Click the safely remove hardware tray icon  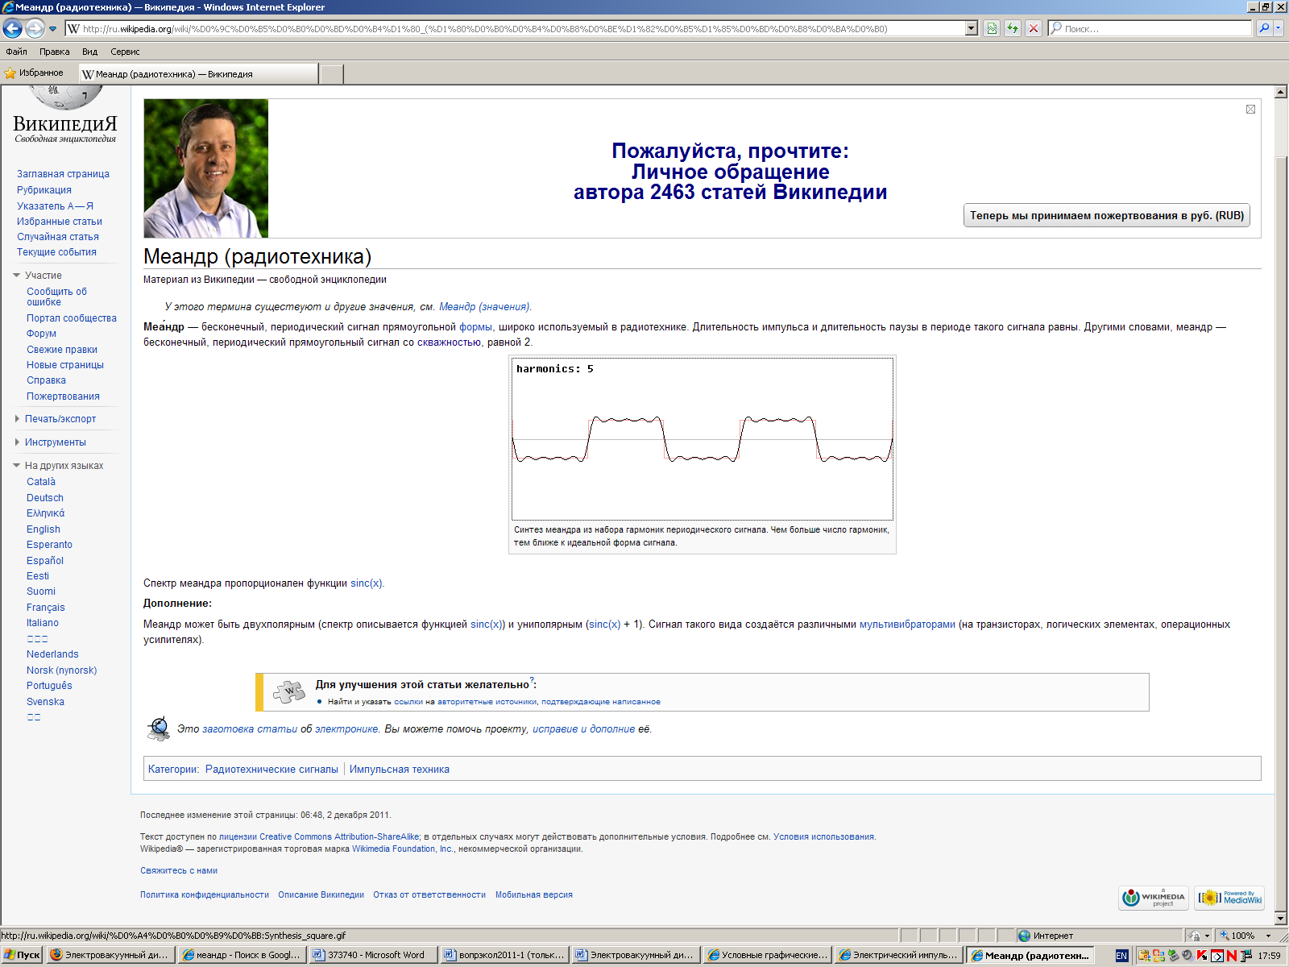pyautogui.click(x=1173, y=956)
